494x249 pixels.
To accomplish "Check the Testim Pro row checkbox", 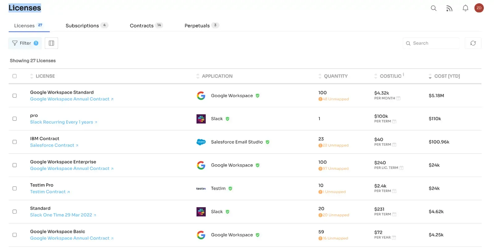I will (15, 188).
